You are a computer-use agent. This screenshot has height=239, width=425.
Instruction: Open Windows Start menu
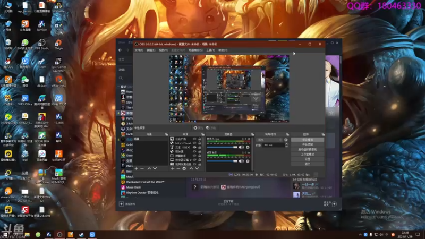[x=5, y=234]
